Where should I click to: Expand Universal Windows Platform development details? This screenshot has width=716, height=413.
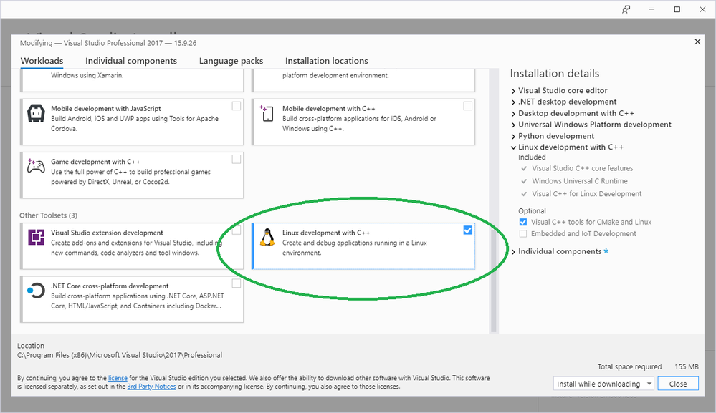(x=513, y=125)
